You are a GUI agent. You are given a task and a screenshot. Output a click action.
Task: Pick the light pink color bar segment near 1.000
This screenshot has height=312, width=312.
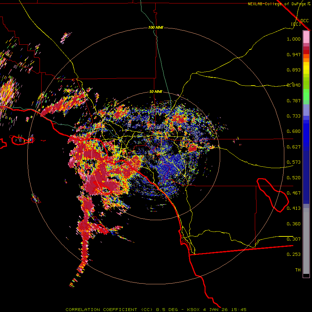[306, 37]
